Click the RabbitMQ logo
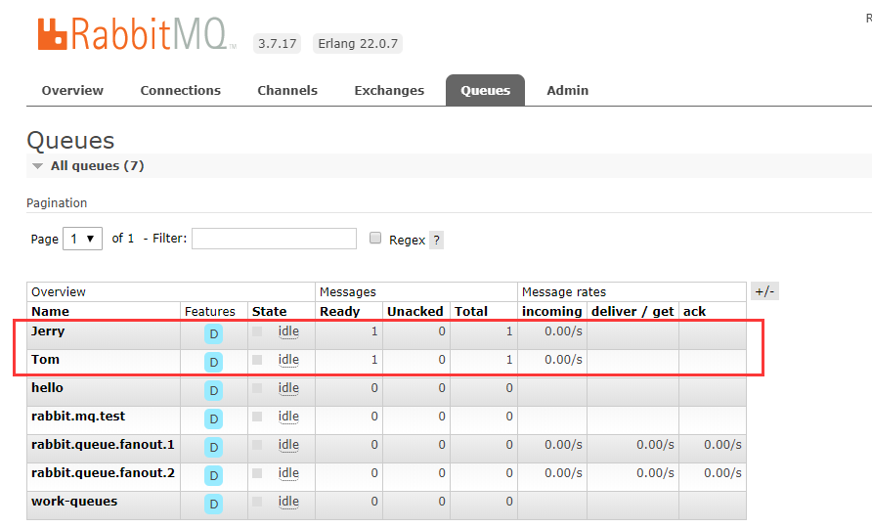Screen dimensions: 872x528 (x=137, y=34)
